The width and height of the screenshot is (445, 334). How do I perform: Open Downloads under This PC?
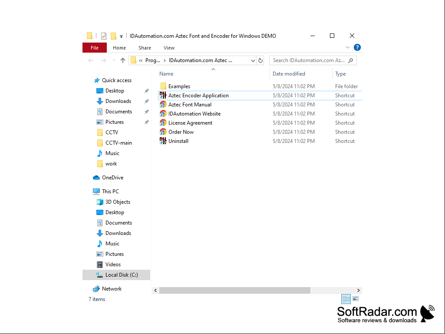click(114, 233)
